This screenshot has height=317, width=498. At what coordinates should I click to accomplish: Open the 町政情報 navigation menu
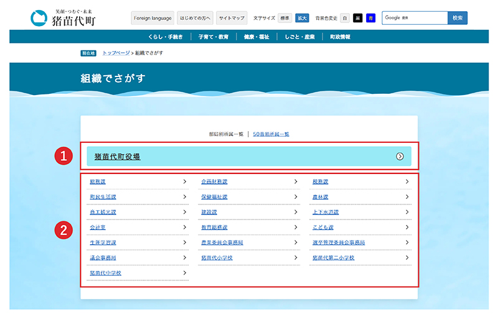tap(339, 37)
